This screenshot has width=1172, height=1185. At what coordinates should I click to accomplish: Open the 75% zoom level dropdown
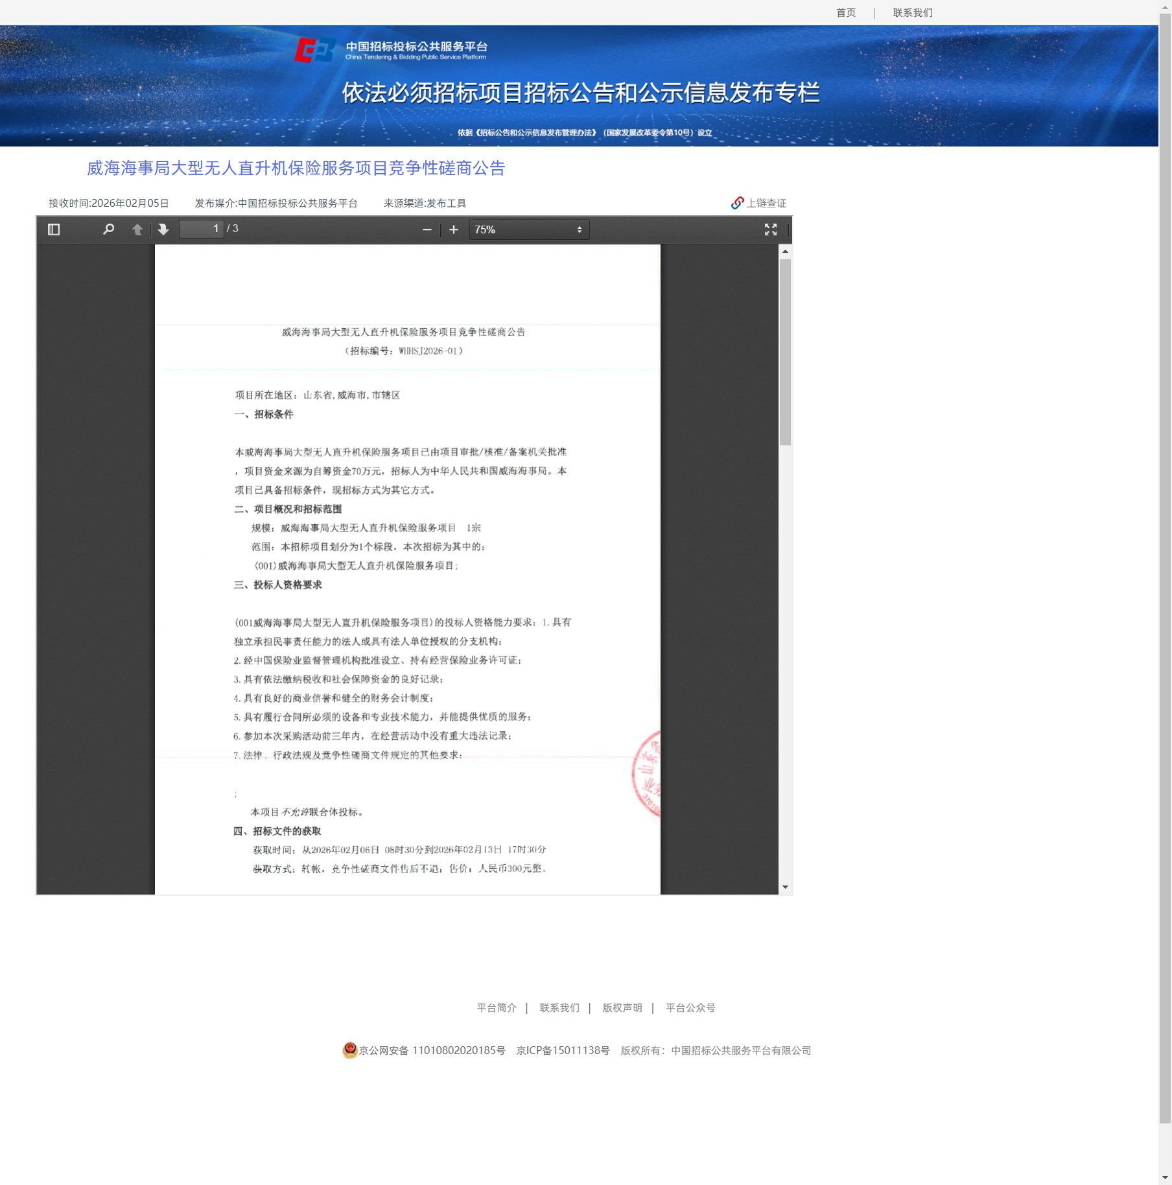click(x=528, y=229)
